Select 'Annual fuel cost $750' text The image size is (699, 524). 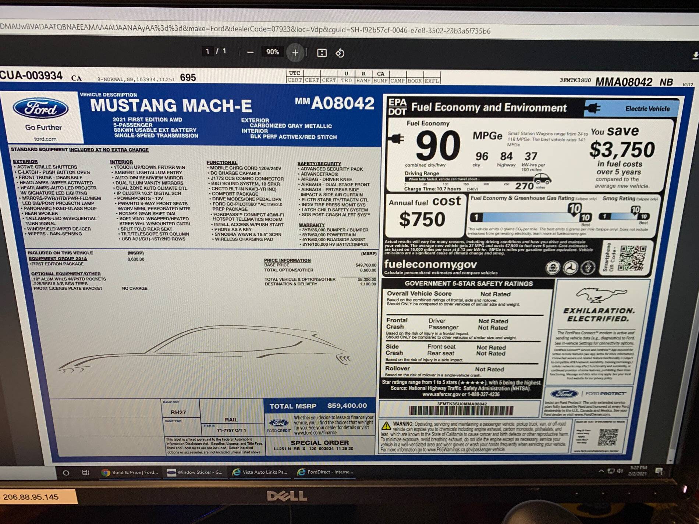(425, 212)
